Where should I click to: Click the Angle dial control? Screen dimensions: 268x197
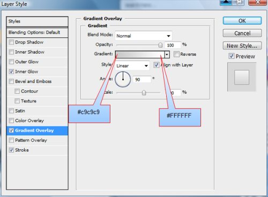123,79
